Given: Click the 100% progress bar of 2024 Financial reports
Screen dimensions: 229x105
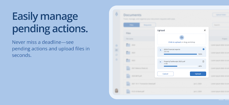Looking at the screenshot, I should pyautogui.click(x=180, y=54).
